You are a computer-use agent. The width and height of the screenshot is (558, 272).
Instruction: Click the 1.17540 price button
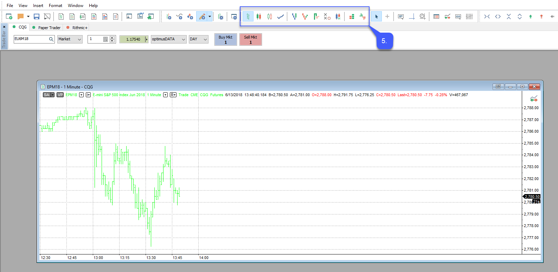134,39
